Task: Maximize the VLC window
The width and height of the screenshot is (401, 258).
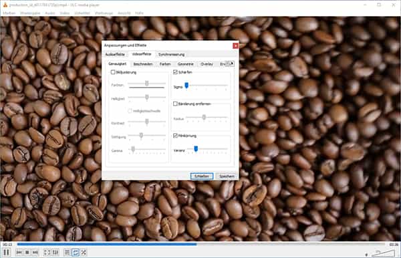Action: click(379, 5)
